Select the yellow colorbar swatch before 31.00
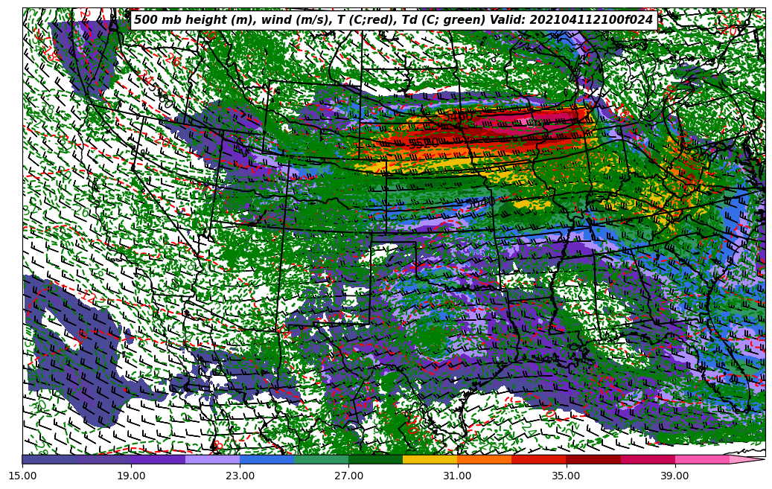The height and width of the screenshot is (489, 772). [430, 459]
